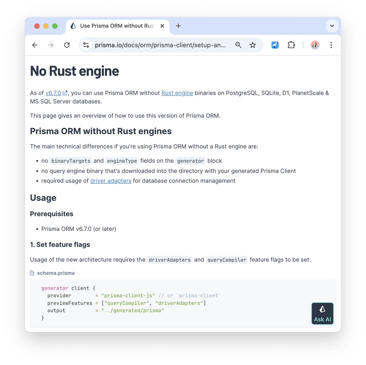The width and height of the screenshot is (366, 365).
Task: Reload the Prisma docs page
Action: pos(67,45)
